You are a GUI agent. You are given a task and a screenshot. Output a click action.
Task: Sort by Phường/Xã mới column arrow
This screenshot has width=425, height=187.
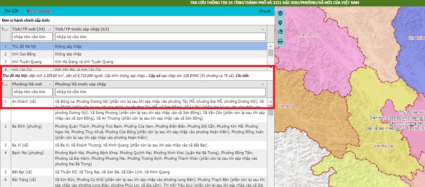(49, 84)
